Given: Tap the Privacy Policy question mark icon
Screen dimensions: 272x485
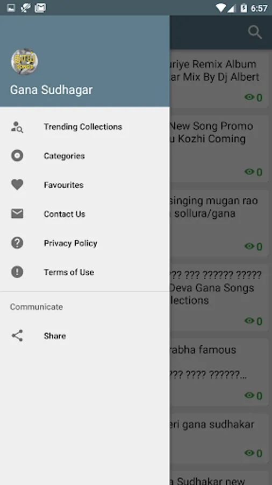Looking at the screenshot, I should point(17,243).
